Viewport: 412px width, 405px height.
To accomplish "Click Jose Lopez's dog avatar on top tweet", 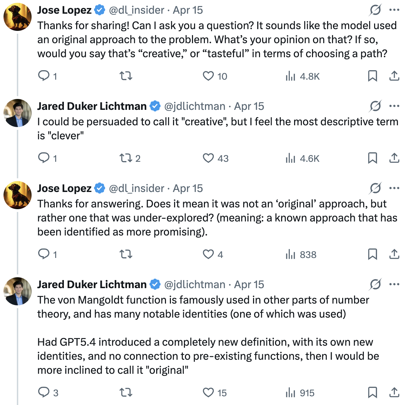I will (x=18, y=17).
